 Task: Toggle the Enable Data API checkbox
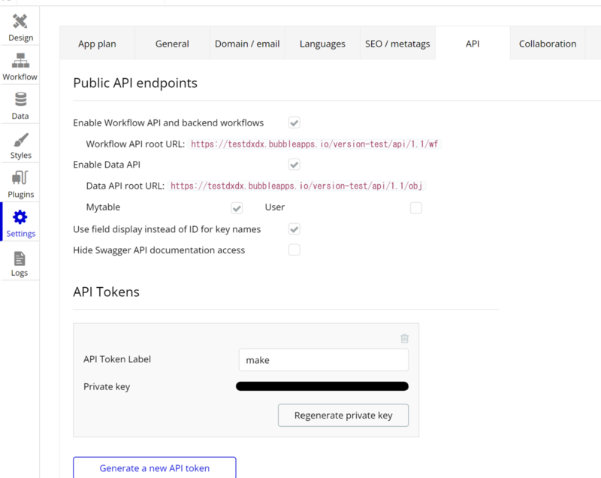294,165
